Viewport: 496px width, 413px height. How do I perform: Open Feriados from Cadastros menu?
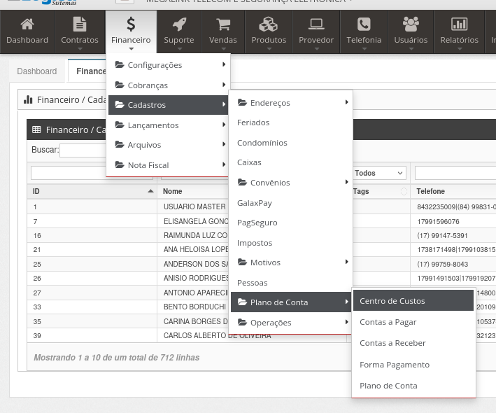point(253,122)
